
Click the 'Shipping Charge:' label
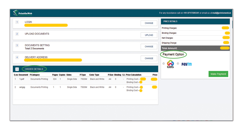pyautogui.click(x=169, y=43)
